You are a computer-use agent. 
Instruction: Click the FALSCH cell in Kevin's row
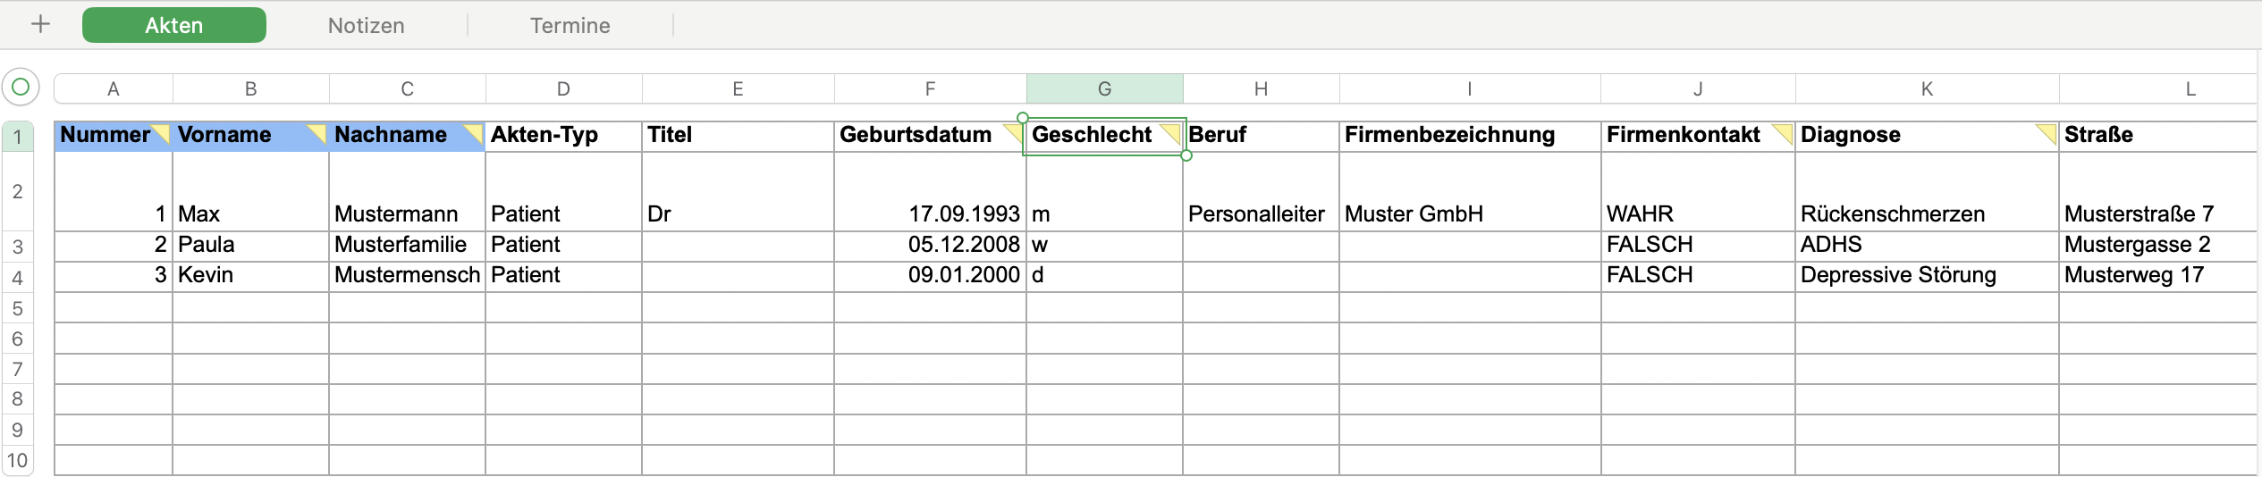1696,275
